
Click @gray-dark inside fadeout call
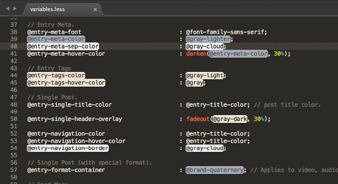(x=230, y=119)
